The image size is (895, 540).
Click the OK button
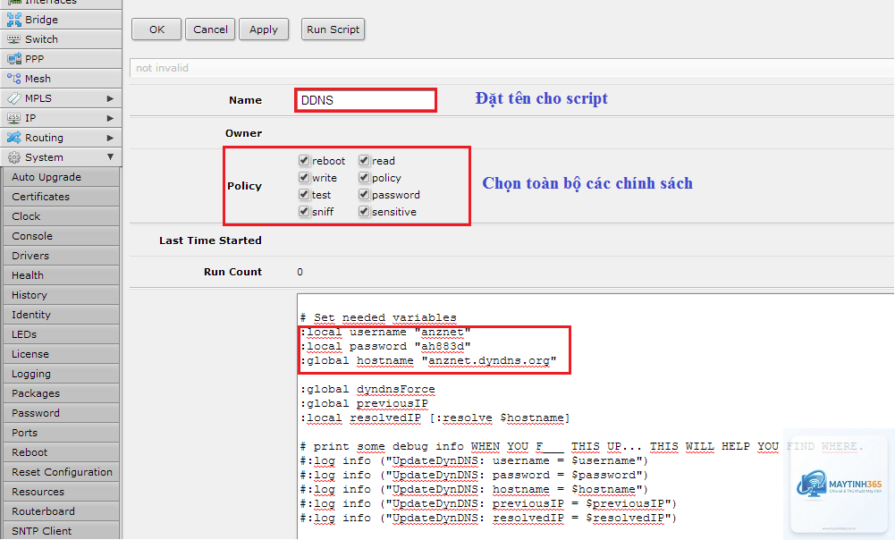(x=156, y=30)
